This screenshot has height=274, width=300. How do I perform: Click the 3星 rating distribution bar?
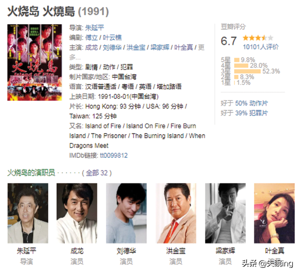click(248, 71)
